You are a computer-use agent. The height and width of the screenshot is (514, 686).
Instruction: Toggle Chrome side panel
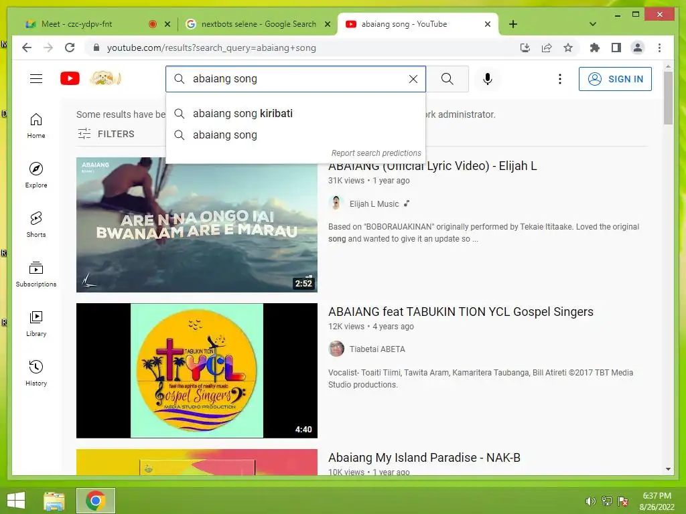tap(616, 48)
